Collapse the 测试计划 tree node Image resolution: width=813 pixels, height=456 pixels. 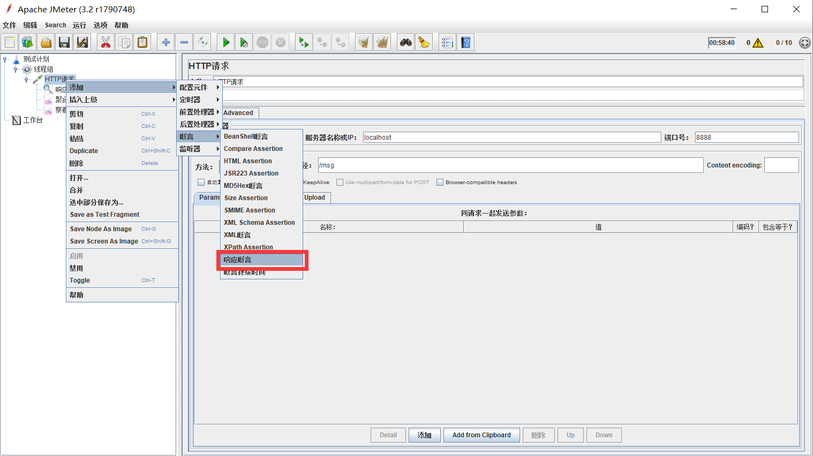coord(5,59)
